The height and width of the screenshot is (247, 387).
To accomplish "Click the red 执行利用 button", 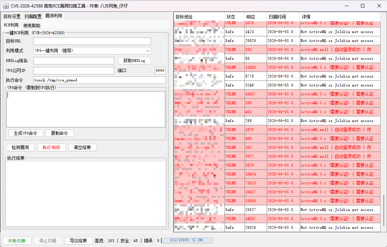I will click(51, 148).
